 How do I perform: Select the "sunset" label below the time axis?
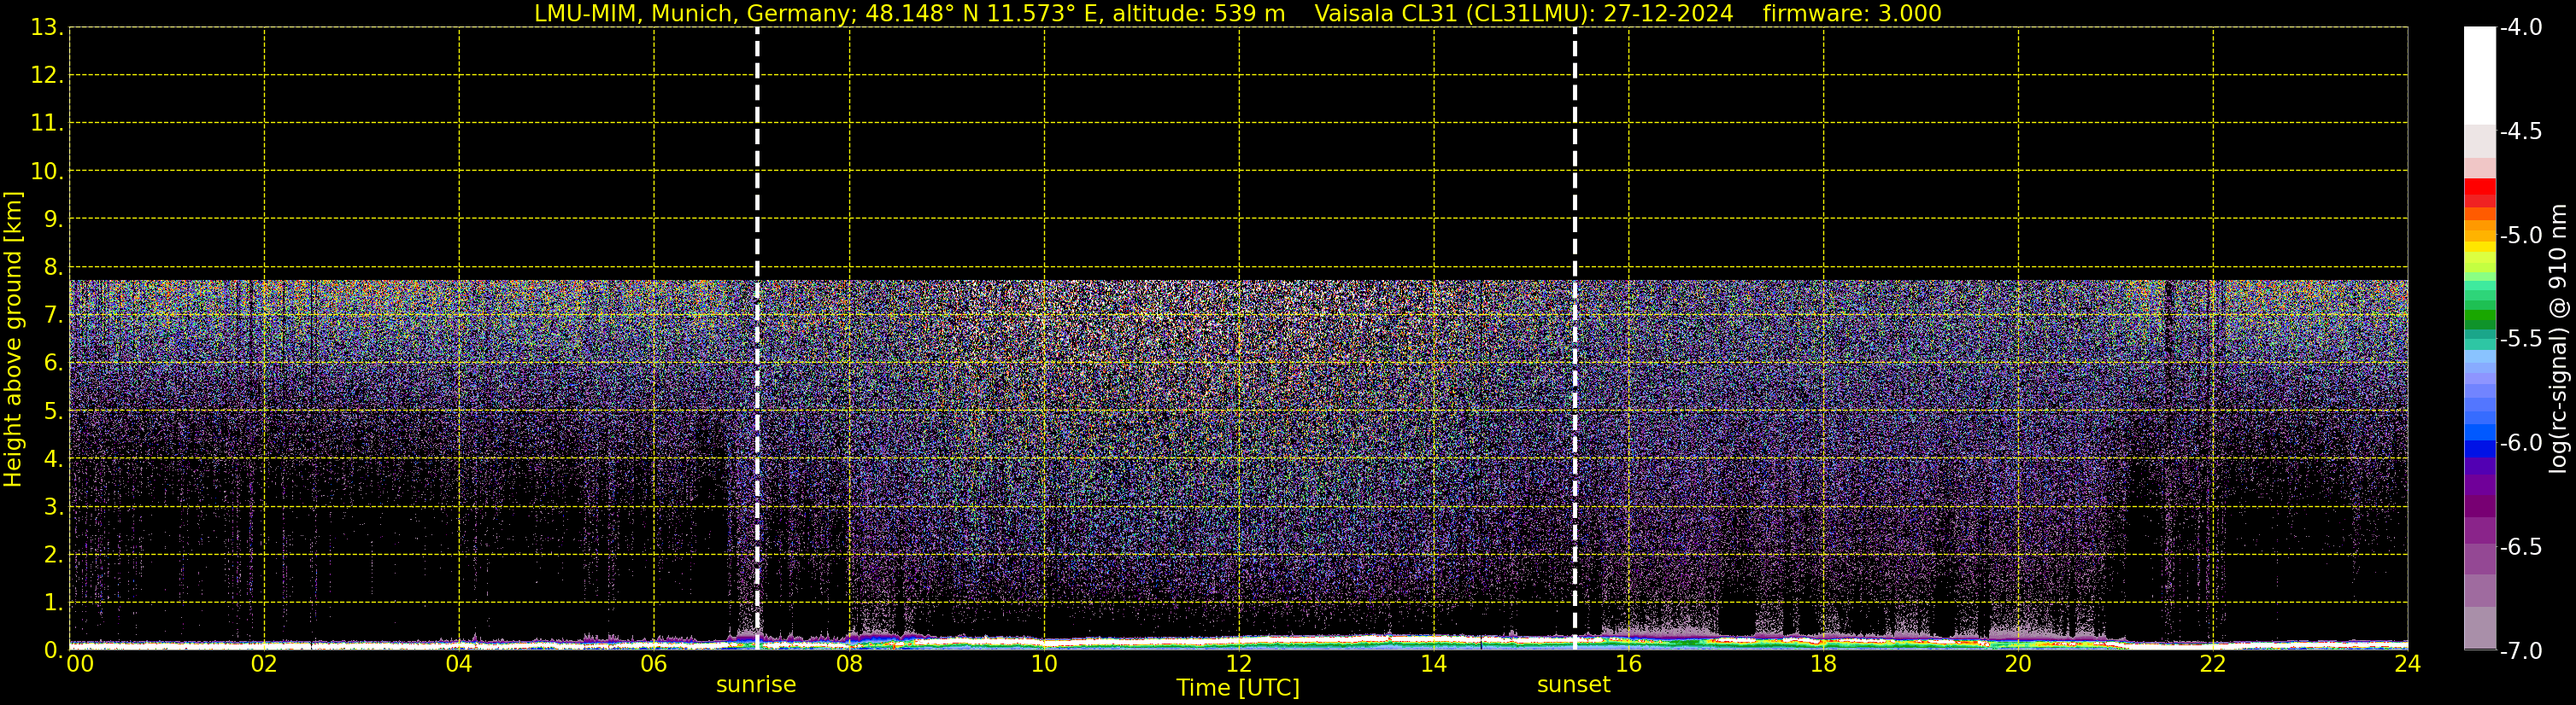click(1574, 685)
